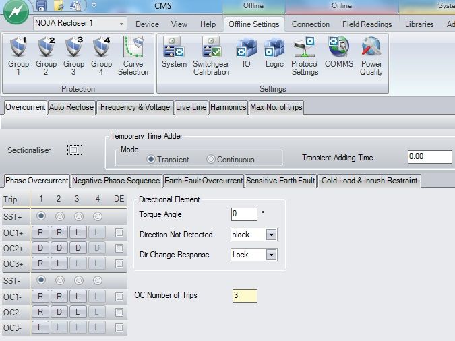Open the Device menu

click(x=147, y=24)
